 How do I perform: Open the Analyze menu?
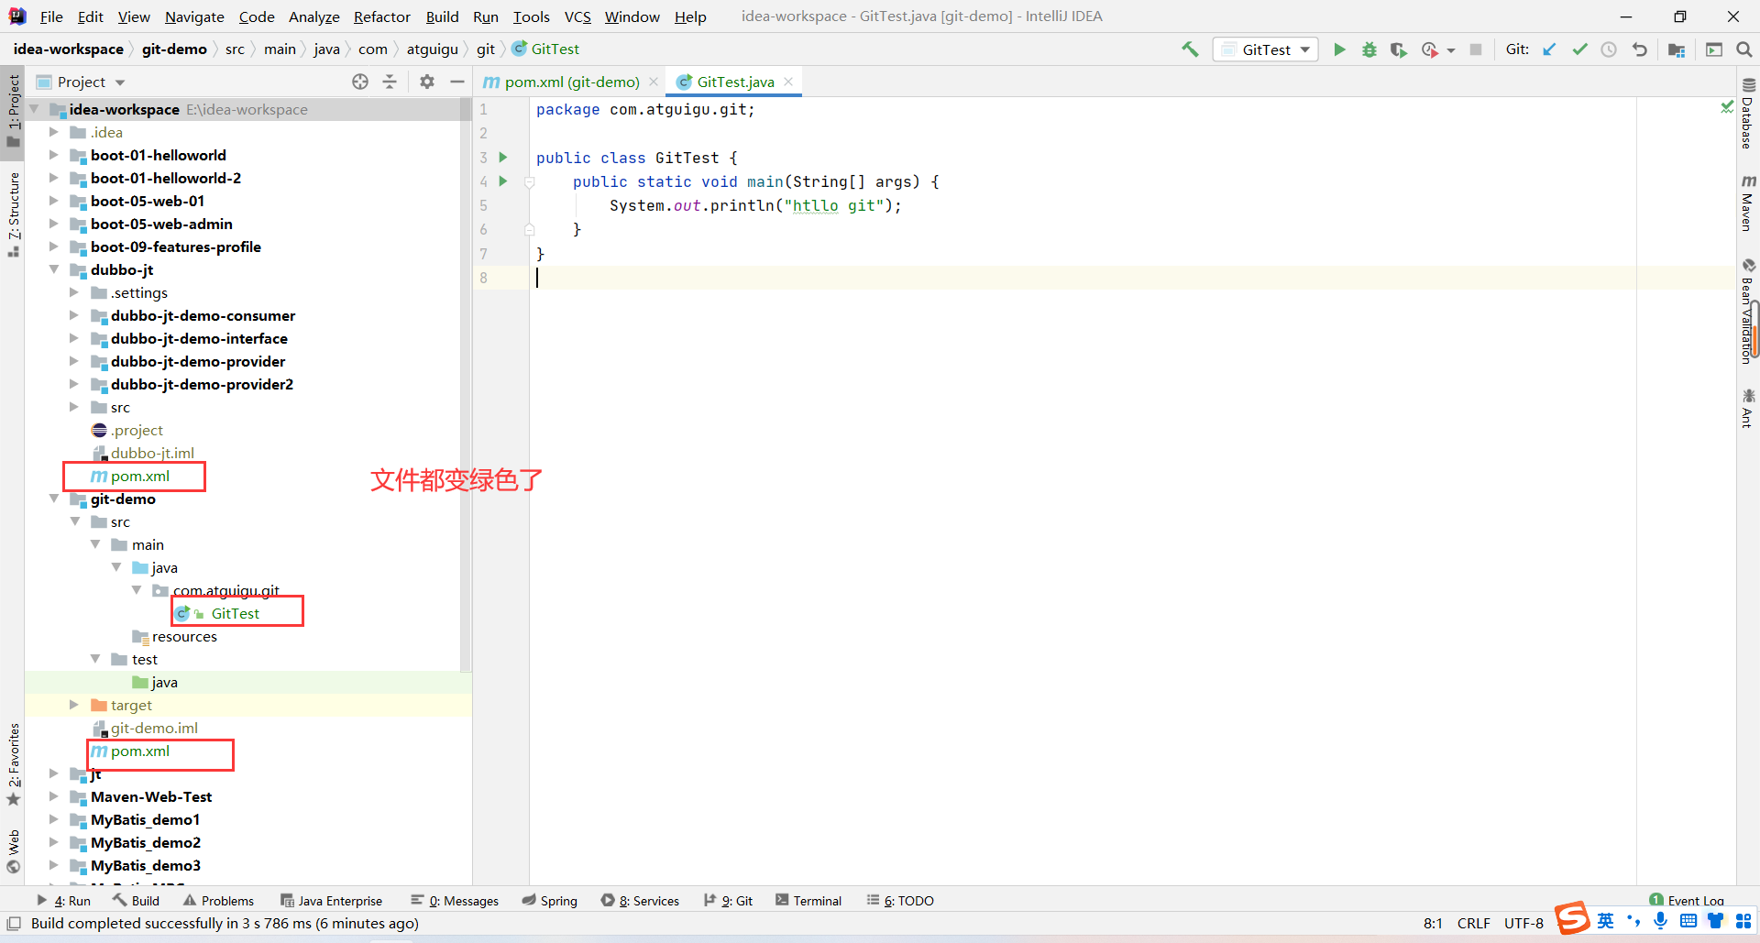(313, 16)
